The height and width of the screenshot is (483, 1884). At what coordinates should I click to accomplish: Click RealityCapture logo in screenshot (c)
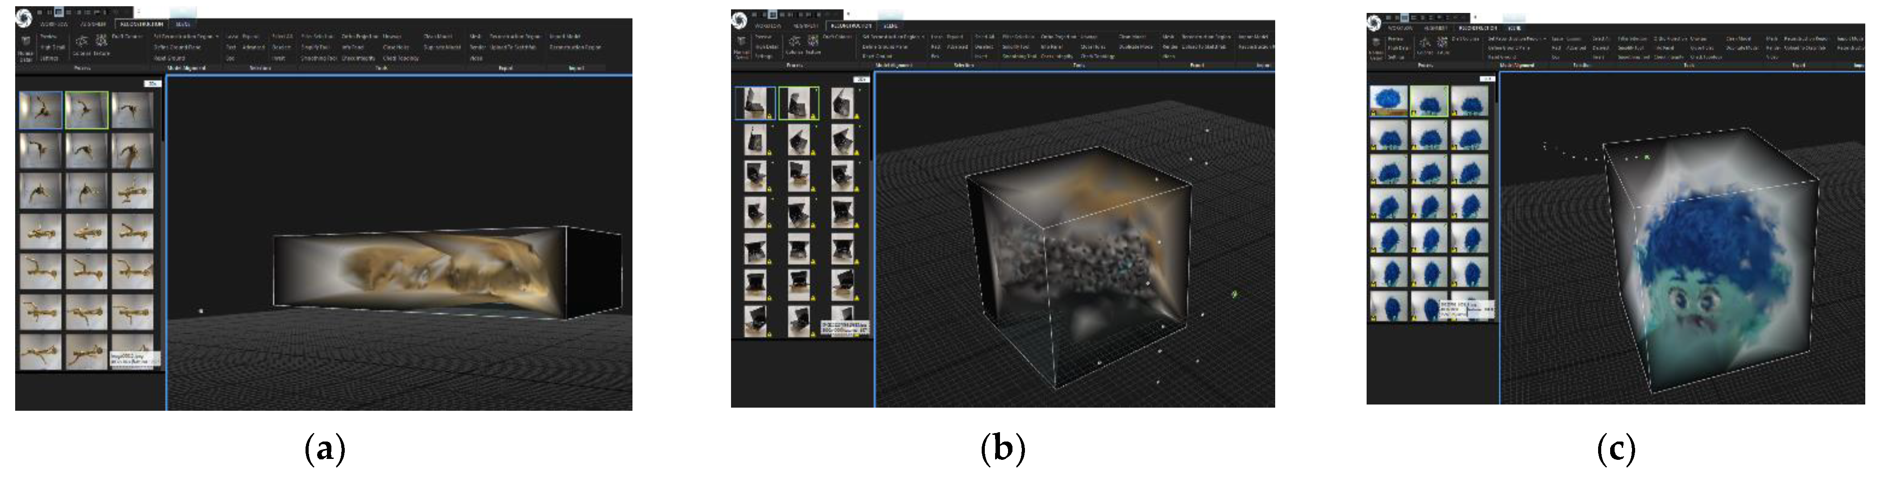tap(1374, 24)
